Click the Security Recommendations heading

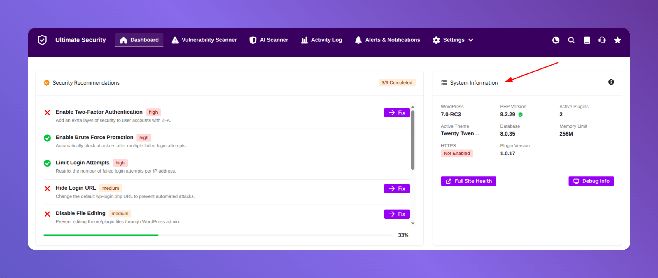tap(86, 83)
